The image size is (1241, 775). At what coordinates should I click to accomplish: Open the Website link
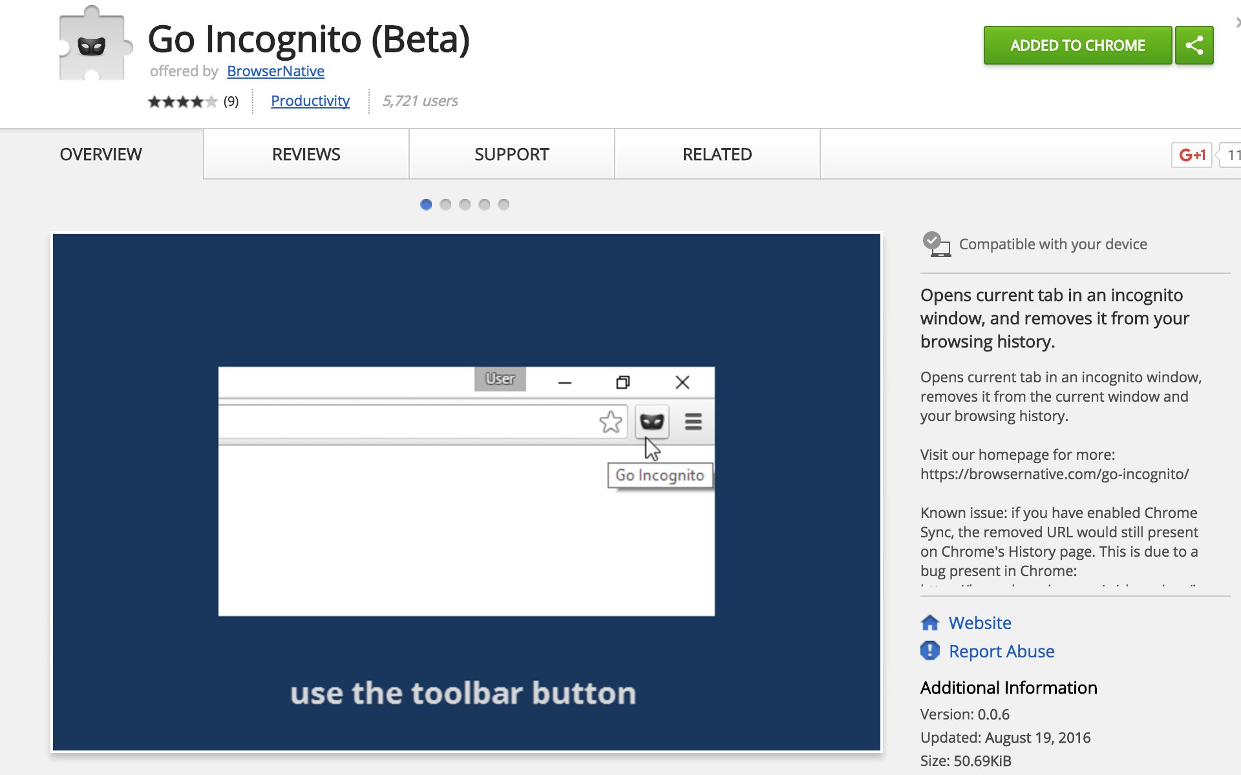click(x=980, y=623)
